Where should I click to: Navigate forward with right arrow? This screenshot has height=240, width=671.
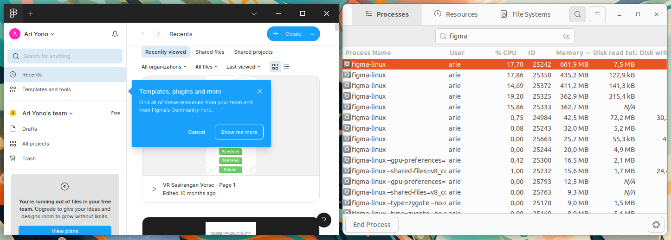pyautogui.click(x=158, y=34)
